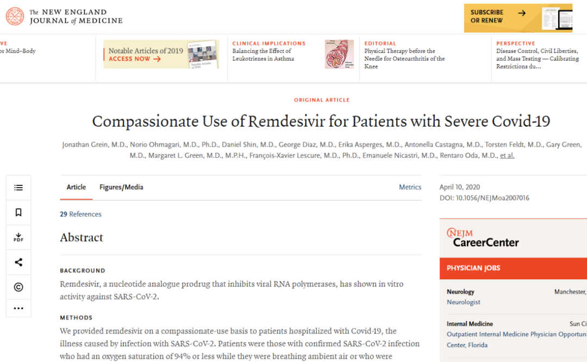Switch to the Article tab
587x362 pixels.
point(76,187)
